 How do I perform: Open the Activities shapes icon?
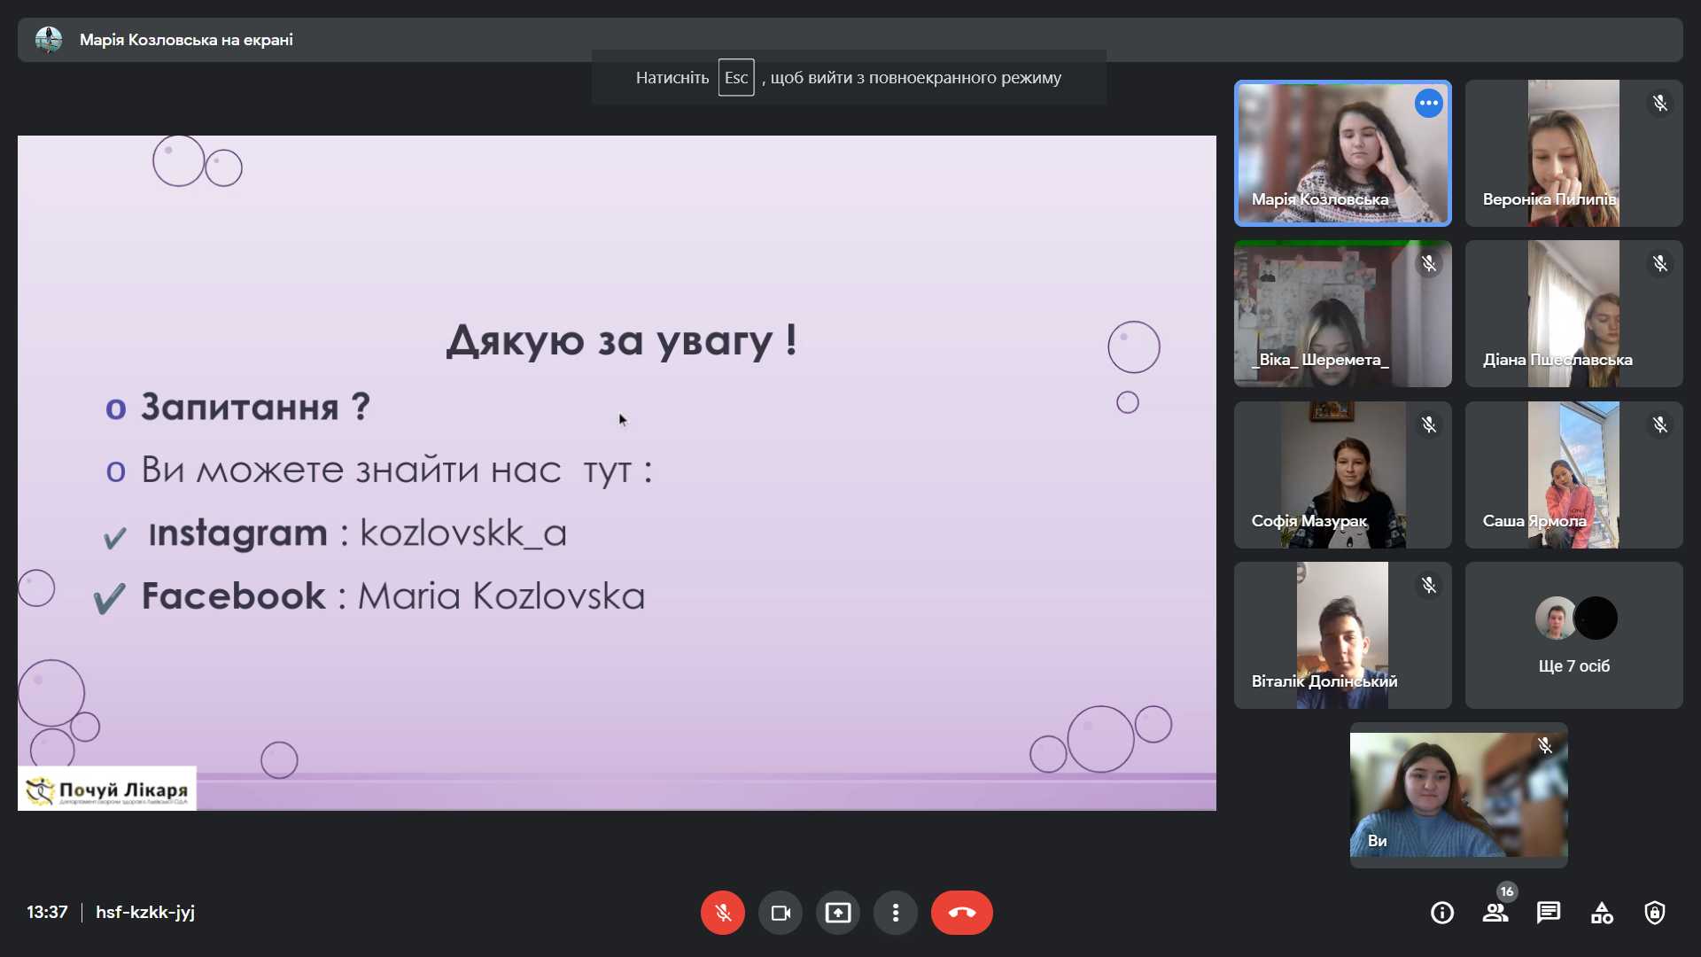(x=1601, y=913)
